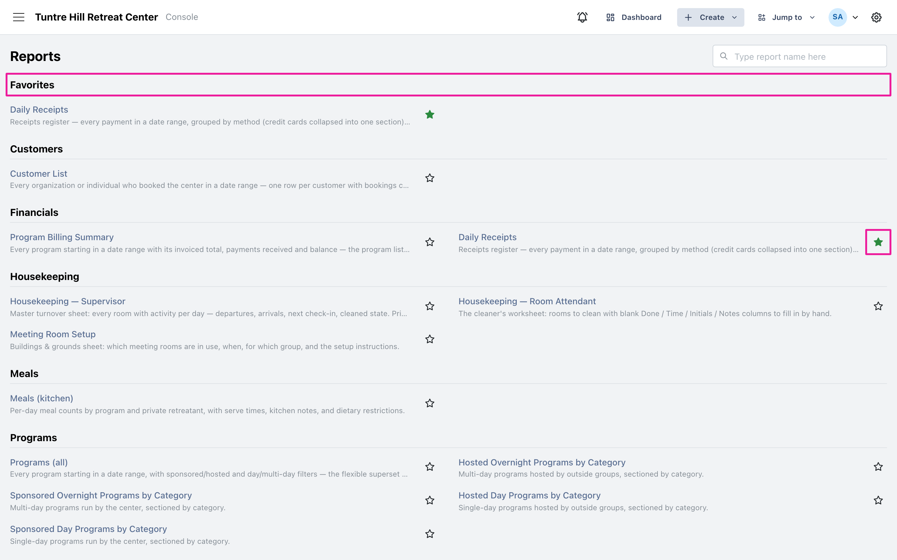897x560 pixels.
Task: Star the Program Billing Summary report
Action: tap(430, 242)
